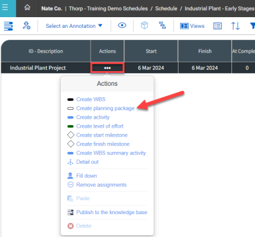Click the Detail out fork icon
255x237 pixels.
[70, 162]
